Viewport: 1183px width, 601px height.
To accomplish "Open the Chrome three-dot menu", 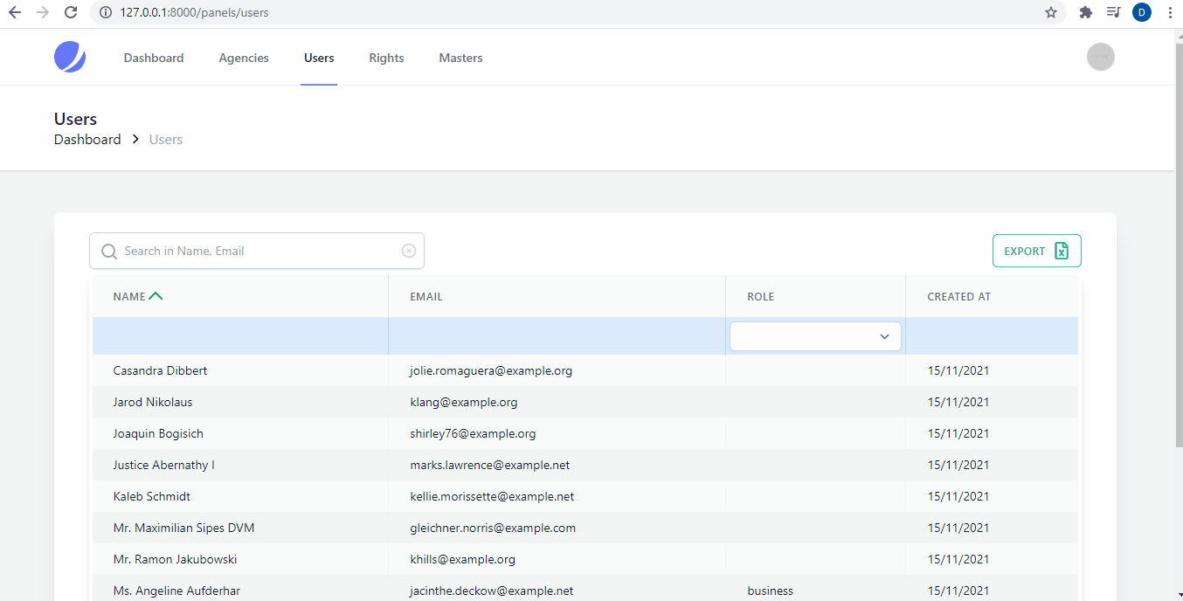I will coord(1170,12).
